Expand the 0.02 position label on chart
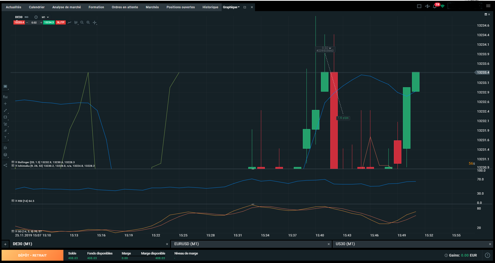The image size is (495, 263). point(330,48)
